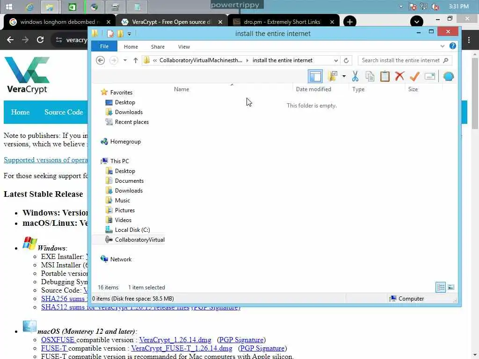Open 'Supported versions of opera...' link
Screen dimensions: 479x359
tap(46, 160)
